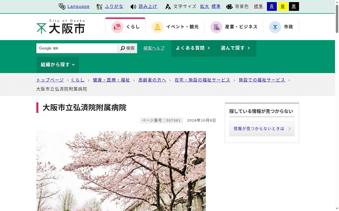Switch background to blue 青 swatch
The width and height of the screenshot is (339, 211).
tap(272, 7)
